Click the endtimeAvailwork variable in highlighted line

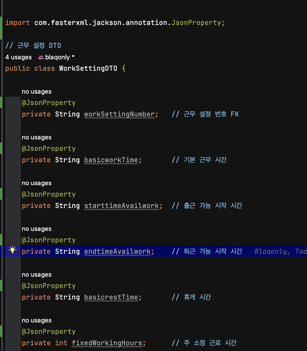(x=117, y=252)
